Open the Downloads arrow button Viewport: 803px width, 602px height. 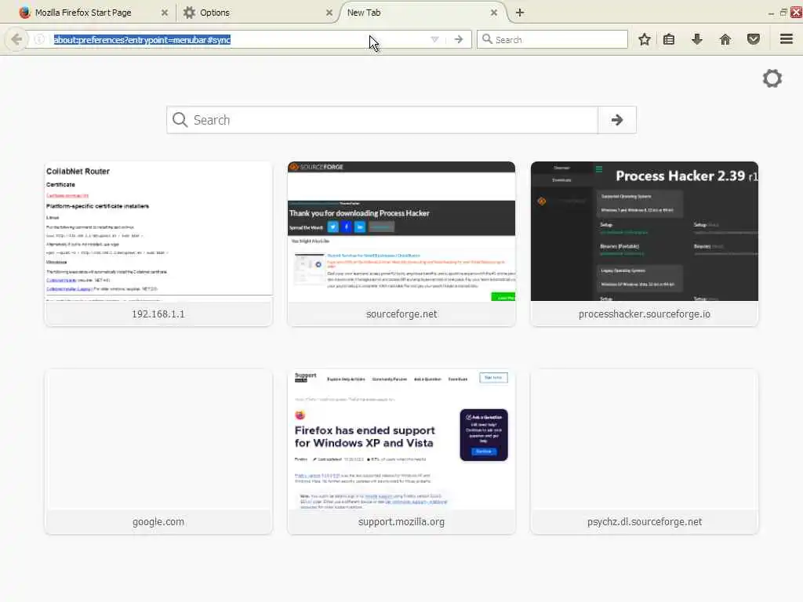coord(697,39)
